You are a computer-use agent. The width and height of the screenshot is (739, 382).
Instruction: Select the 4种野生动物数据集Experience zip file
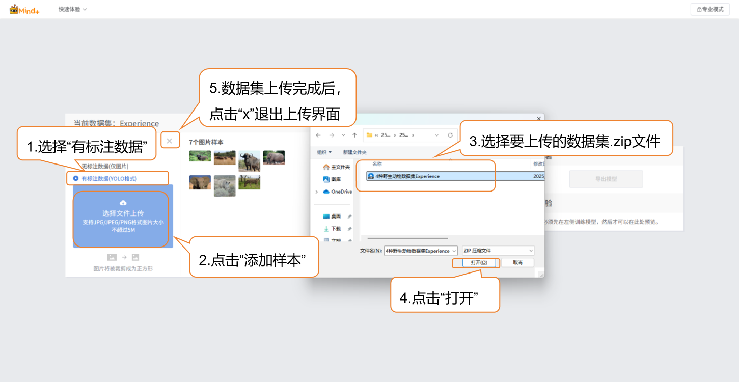click(407, 176)
